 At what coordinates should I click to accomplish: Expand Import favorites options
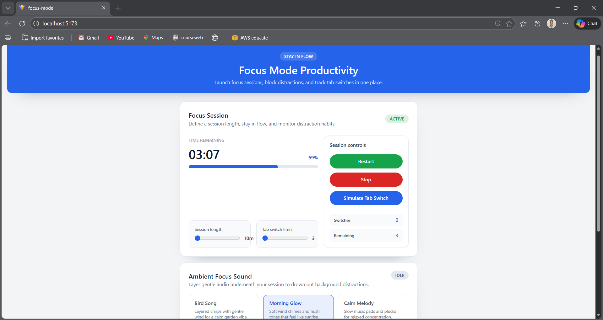[43, 38]
